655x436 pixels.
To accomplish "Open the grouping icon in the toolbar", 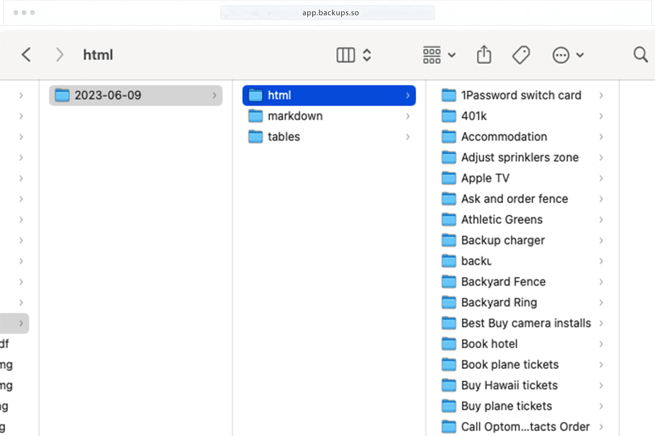I will tap(432, 55).
